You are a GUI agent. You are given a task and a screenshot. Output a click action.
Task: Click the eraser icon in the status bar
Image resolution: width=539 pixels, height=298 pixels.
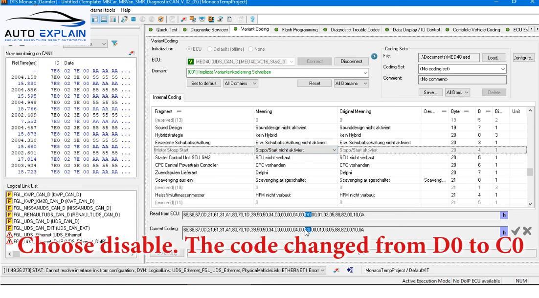337,270
